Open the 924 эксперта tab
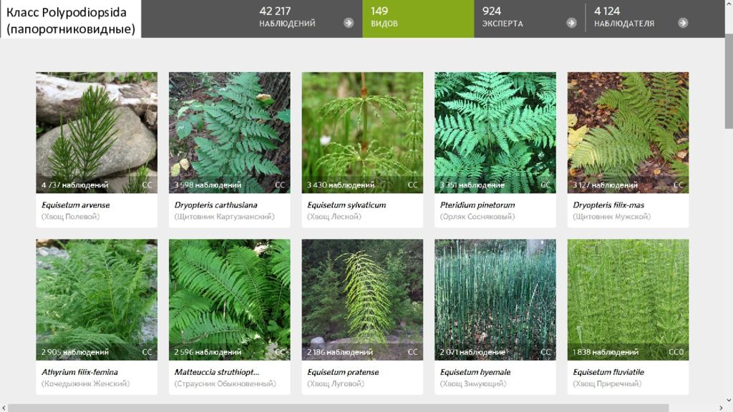 tap(530, 19)
